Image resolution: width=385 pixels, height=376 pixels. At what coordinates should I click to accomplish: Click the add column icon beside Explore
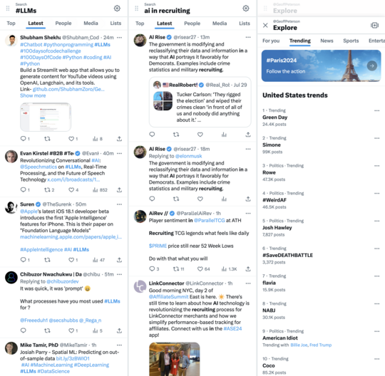(375, 25)
